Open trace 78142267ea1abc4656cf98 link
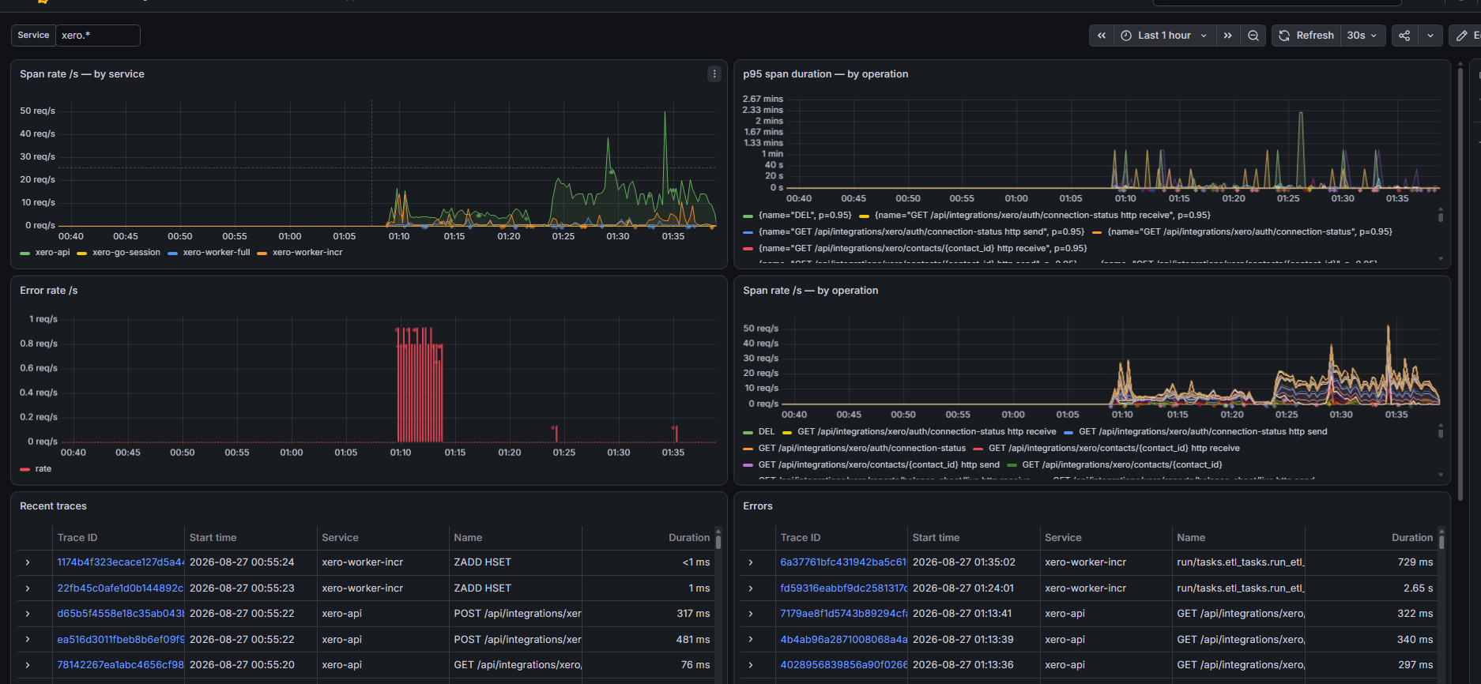 (120, 665)
